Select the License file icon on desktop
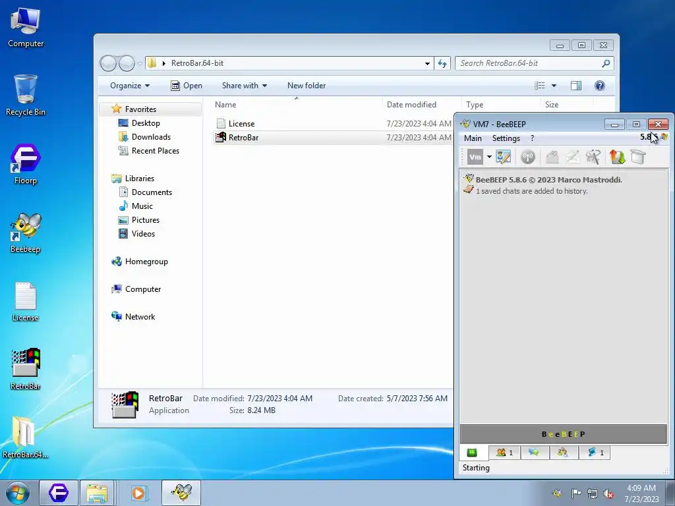675x506 pixels. coord(26,301)
